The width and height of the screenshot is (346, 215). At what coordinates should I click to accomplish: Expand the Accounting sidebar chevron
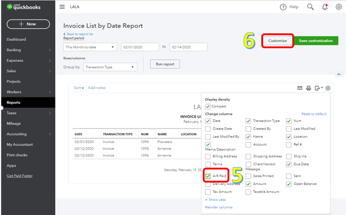[x=50, y=134]
